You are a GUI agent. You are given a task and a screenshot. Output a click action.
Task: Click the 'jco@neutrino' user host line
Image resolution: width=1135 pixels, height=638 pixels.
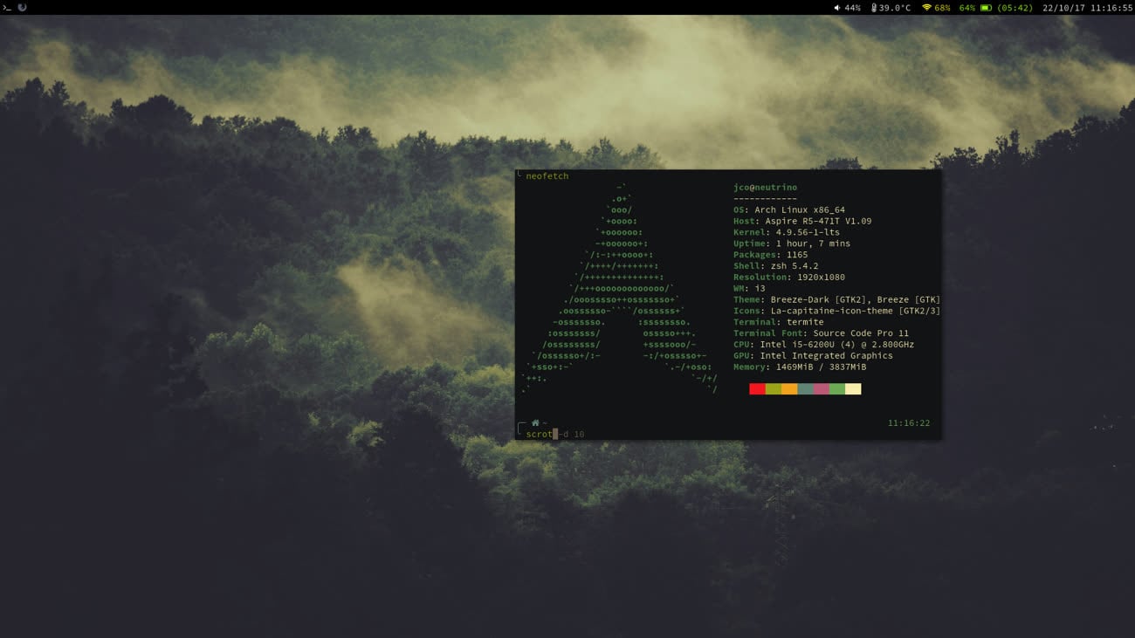point(766,188)
